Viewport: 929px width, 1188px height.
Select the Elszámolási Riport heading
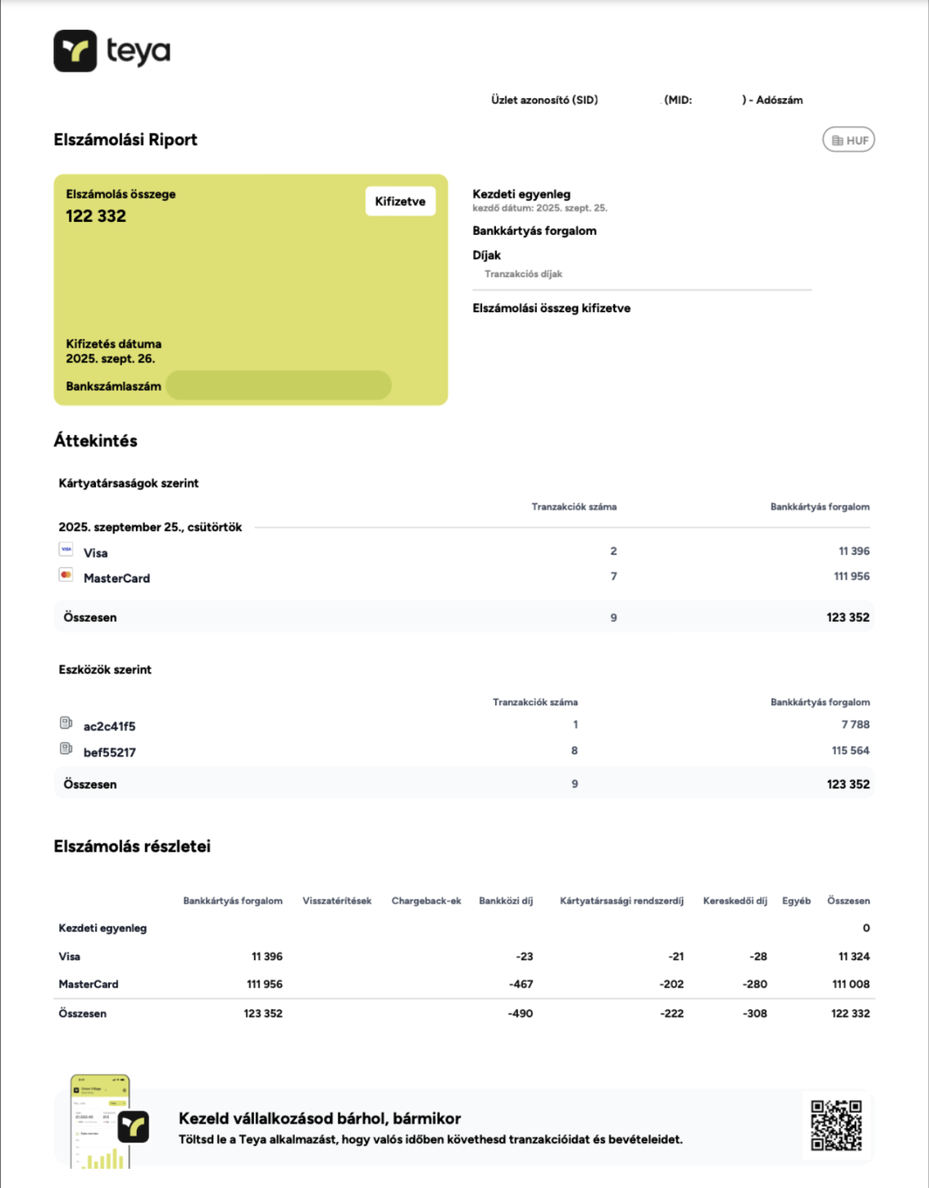pos(125,140)
